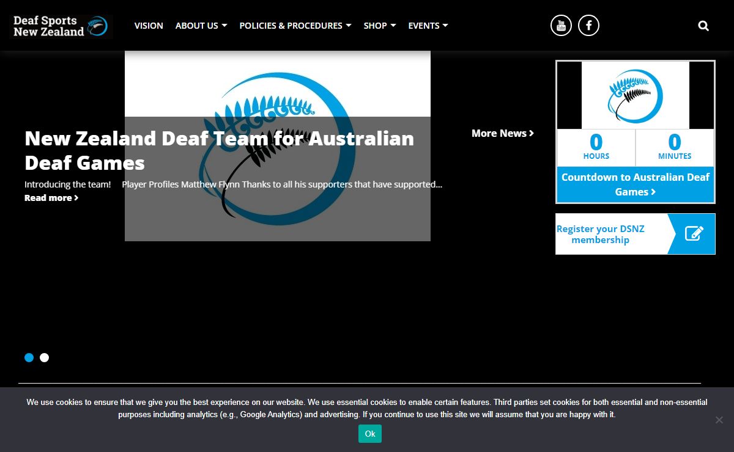Follow the More News link
Viewport: 734px width, 452px height.
click(503, 133)
